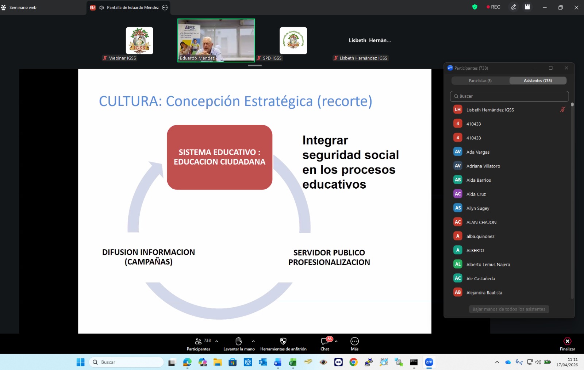Click the Levantar la mano icon
The image size is (584, 370).
pos(239,342)
